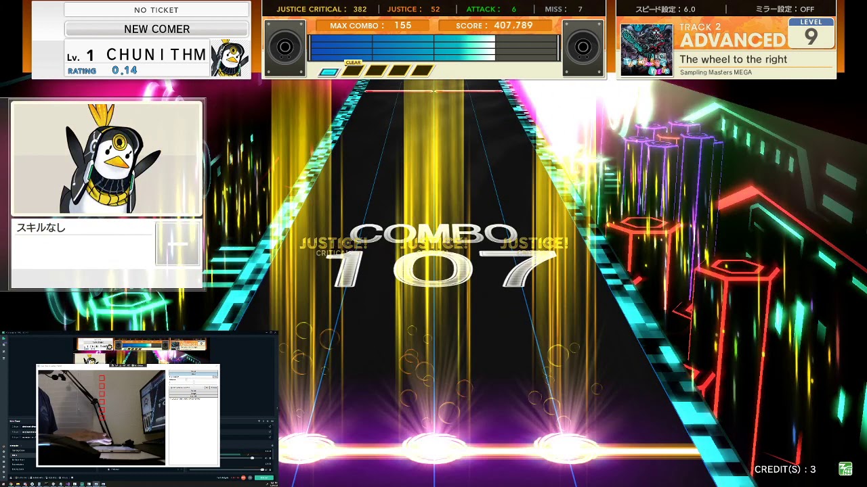Click the left glowing tap point on judgment line
The image size is (867, 487).
click(x=308, y=448)
